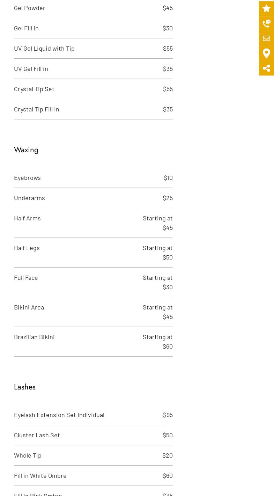Screen dimensions: 274x496
Task: Click the Full Face waxing item
Action: (26, 278)
